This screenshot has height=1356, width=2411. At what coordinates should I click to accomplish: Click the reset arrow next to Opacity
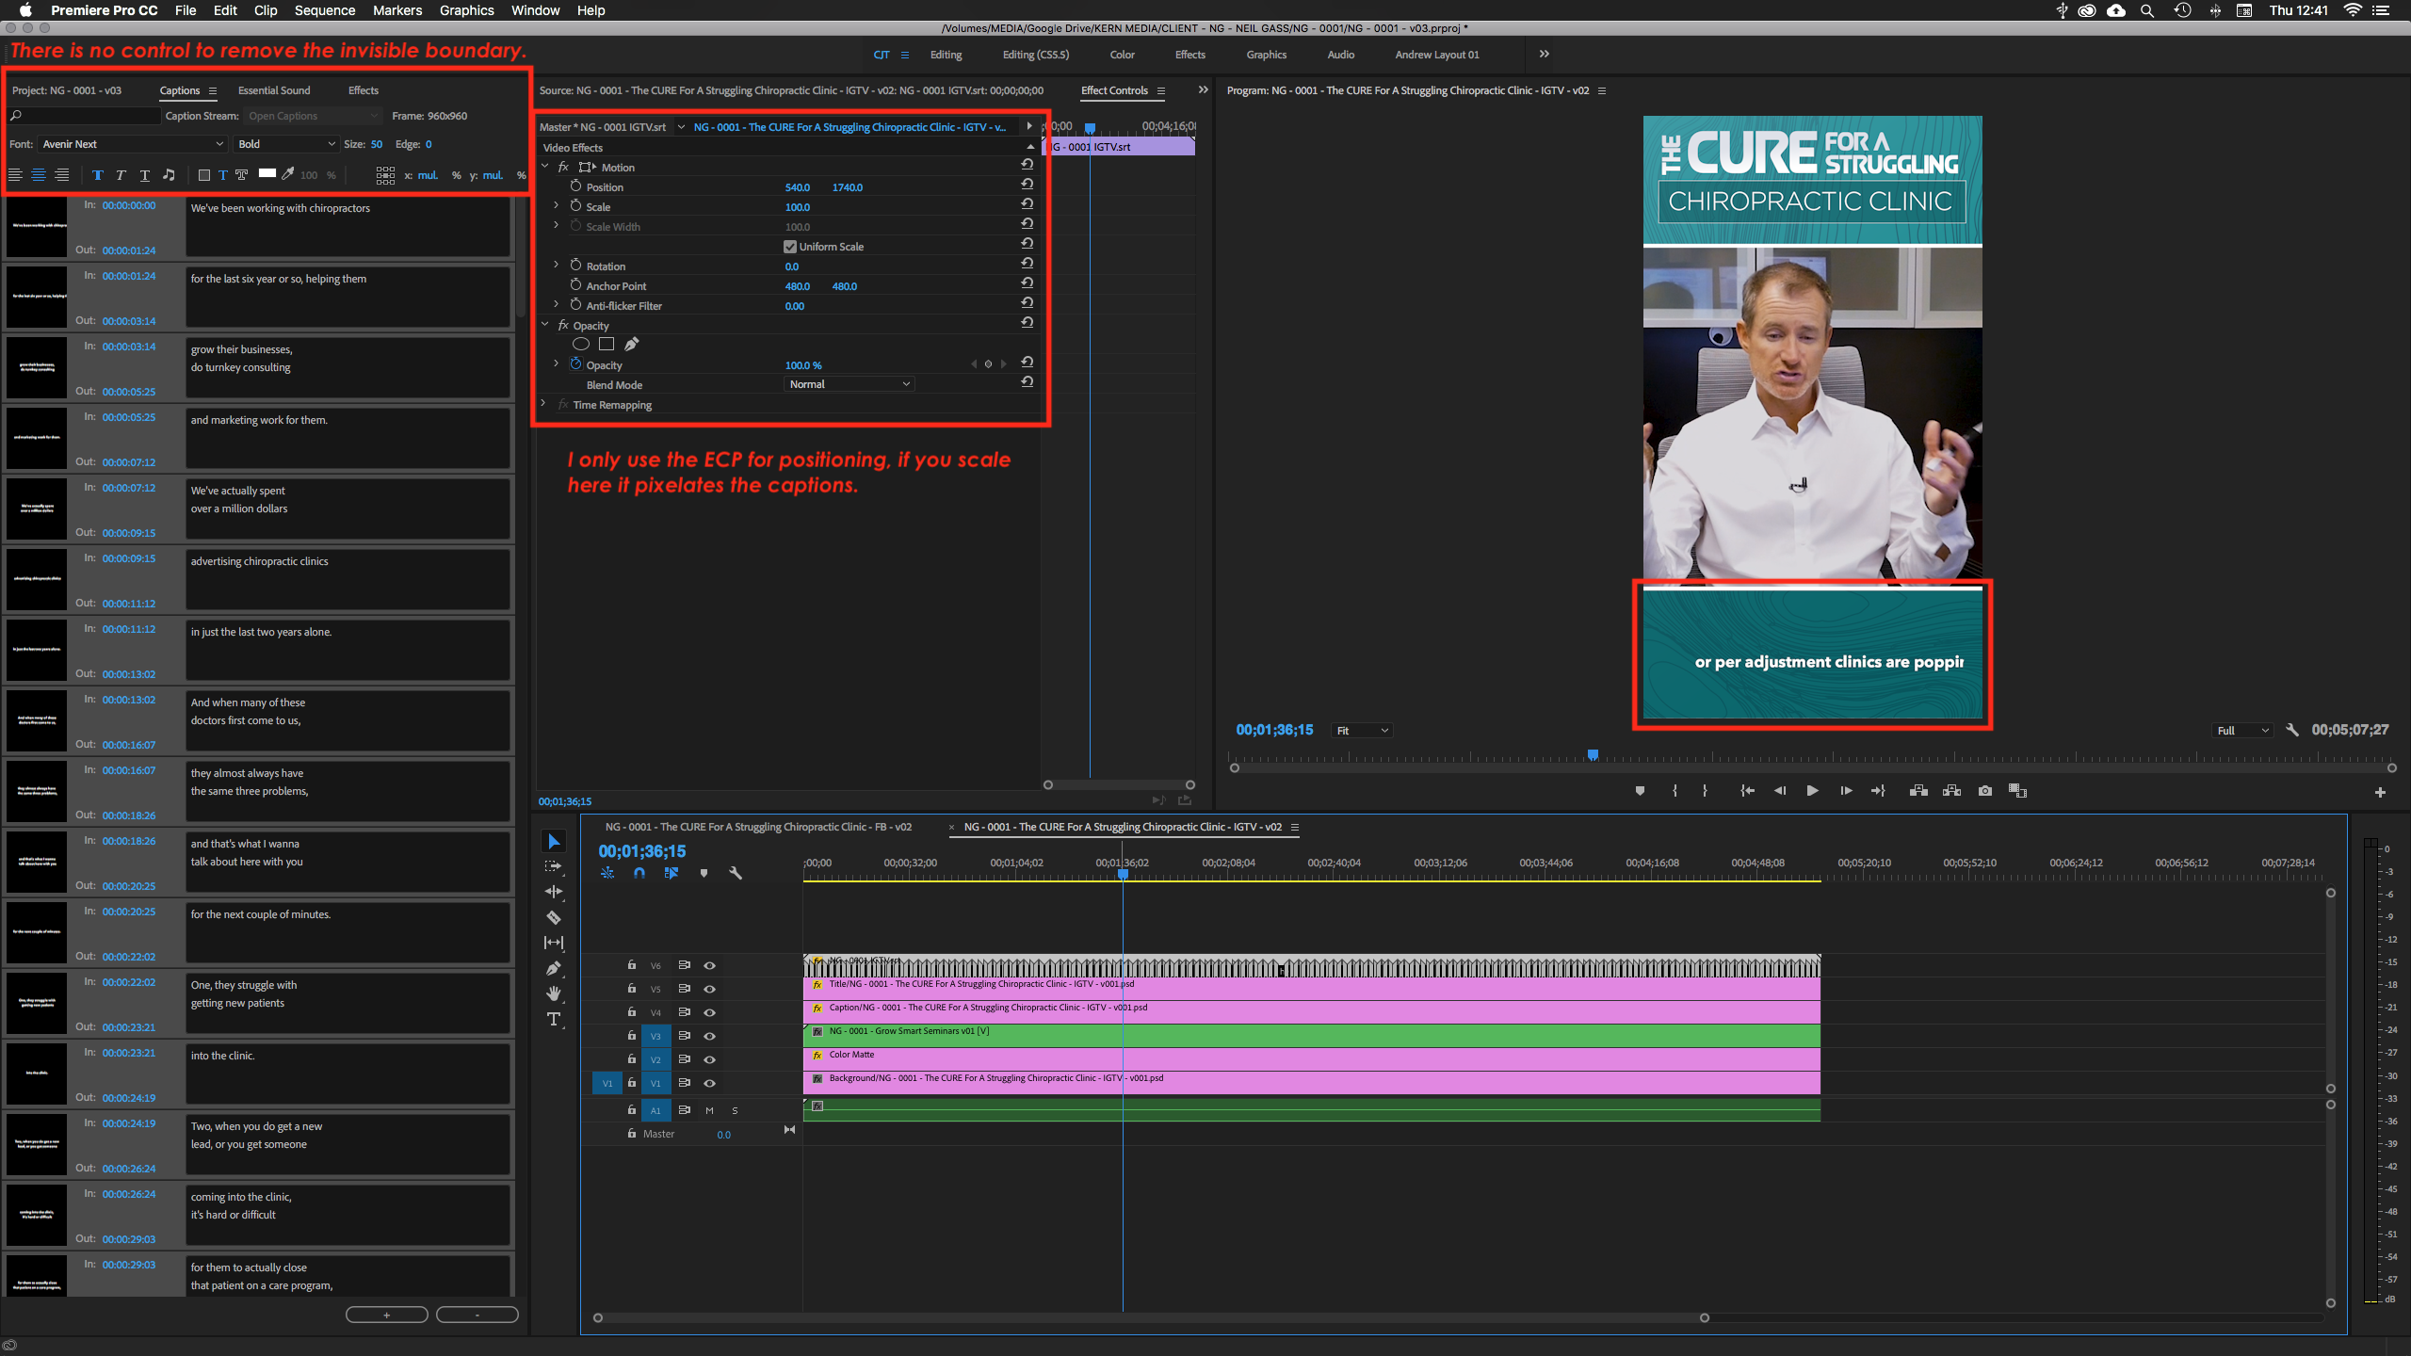click(1027, 362)
